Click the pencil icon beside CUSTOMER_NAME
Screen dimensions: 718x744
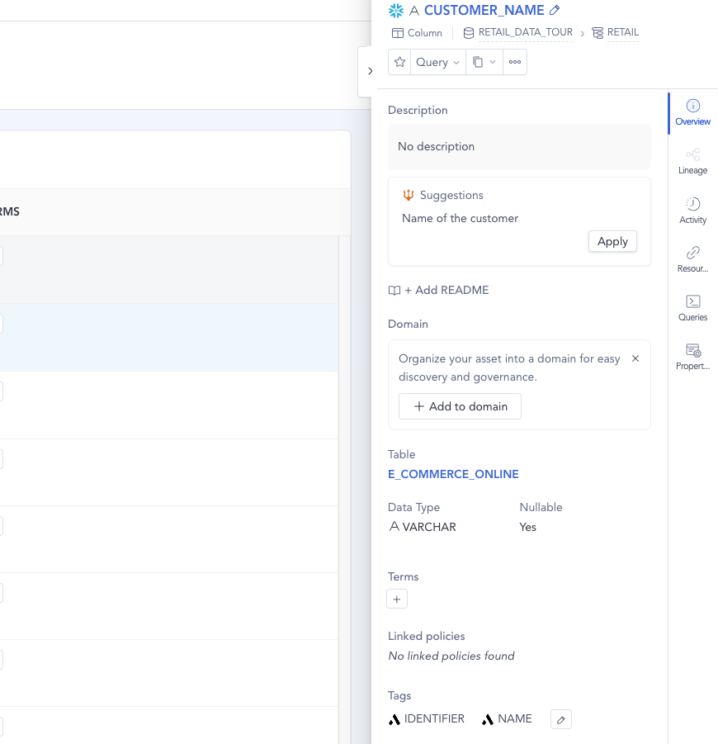click(x=555, y=11)
